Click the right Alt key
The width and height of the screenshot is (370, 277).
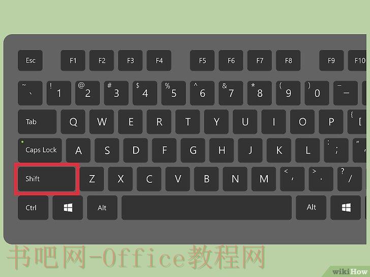pos(311,207)
